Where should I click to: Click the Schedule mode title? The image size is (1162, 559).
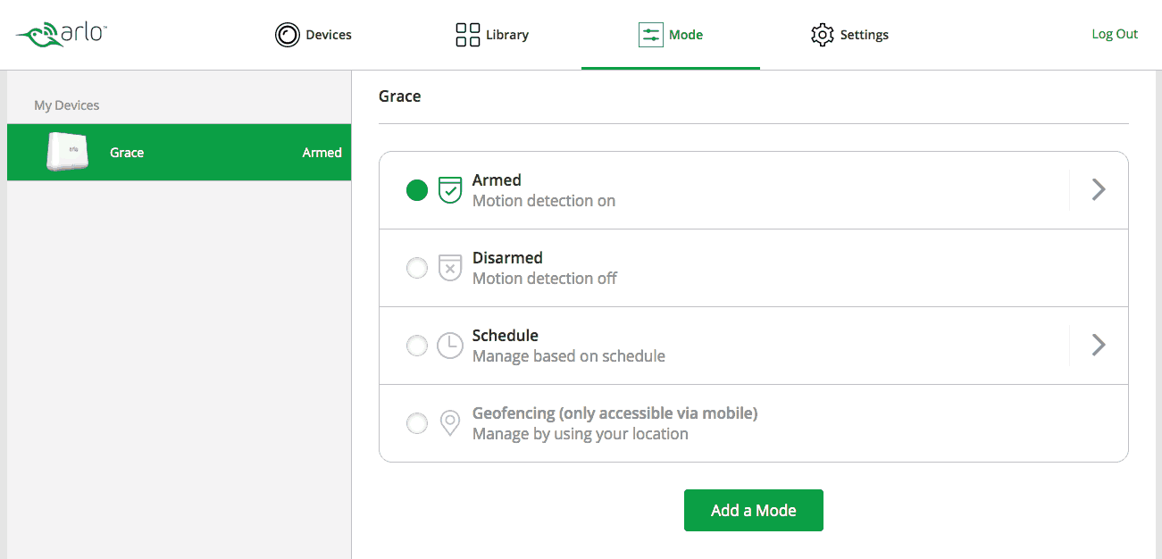(x=506, y=336)
